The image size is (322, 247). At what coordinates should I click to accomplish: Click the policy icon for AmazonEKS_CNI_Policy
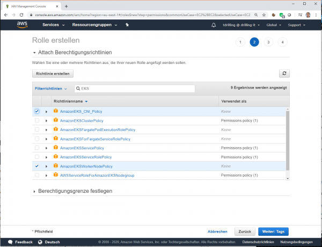[x=56, y=111]
